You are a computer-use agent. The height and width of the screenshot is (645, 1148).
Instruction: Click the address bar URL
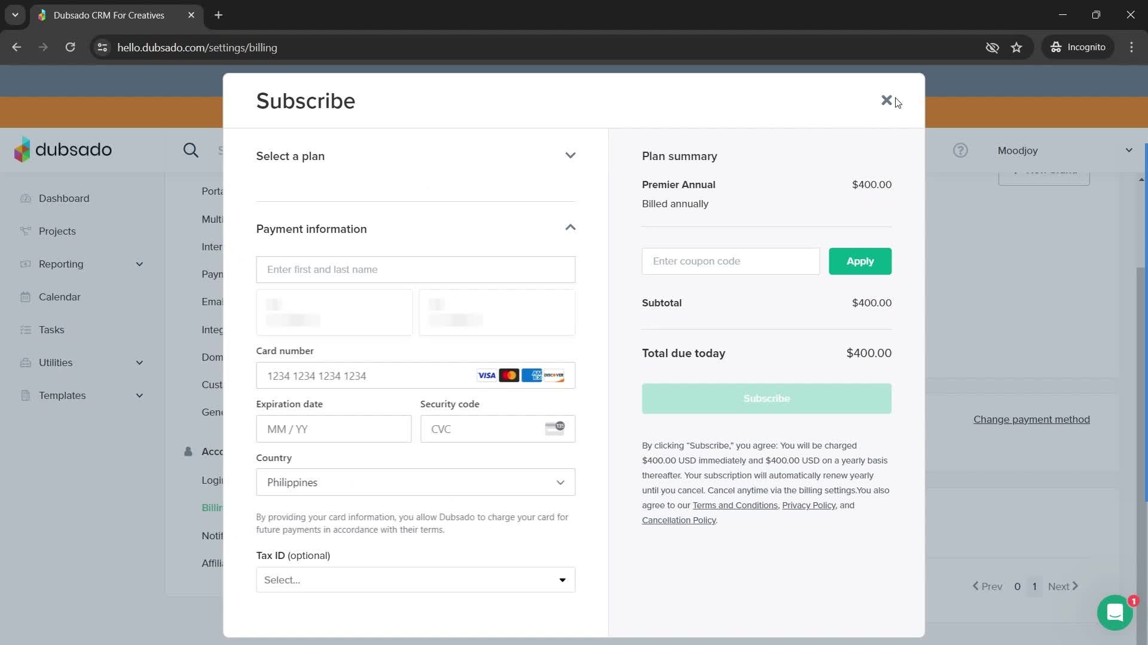point(197,47)
